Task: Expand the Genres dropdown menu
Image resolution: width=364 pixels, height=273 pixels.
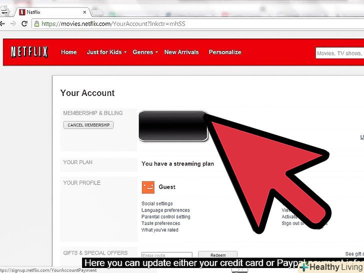Action: pyautogui.click(x=145, y=52)
